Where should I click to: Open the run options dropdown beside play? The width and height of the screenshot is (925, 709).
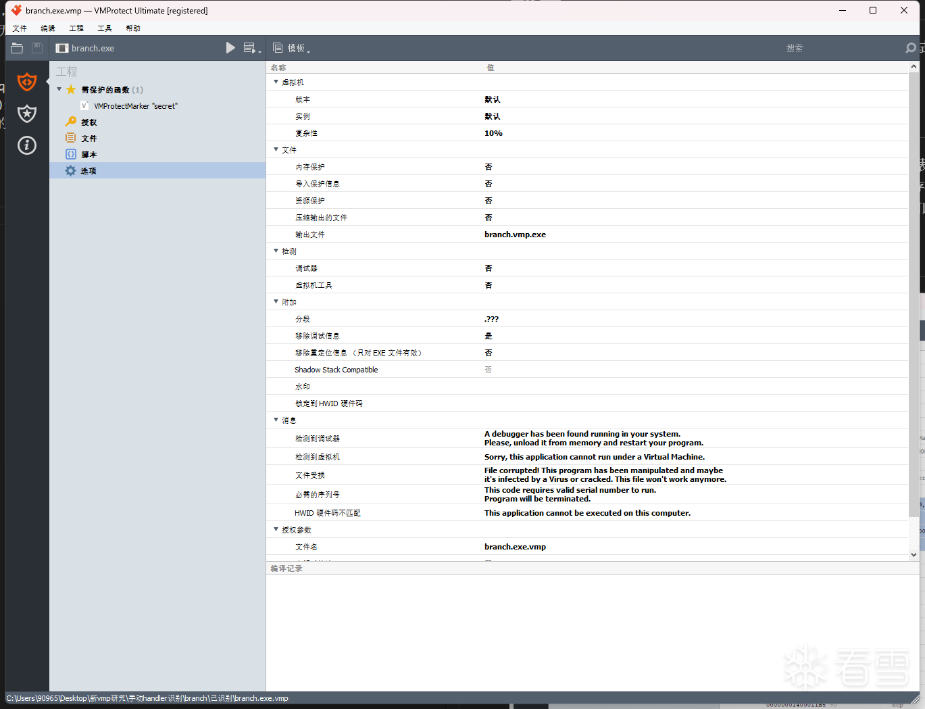pos(252,48)
